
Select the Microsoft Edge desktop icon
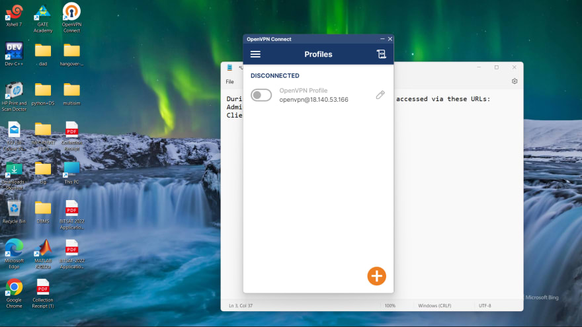(x=14, y=254)
